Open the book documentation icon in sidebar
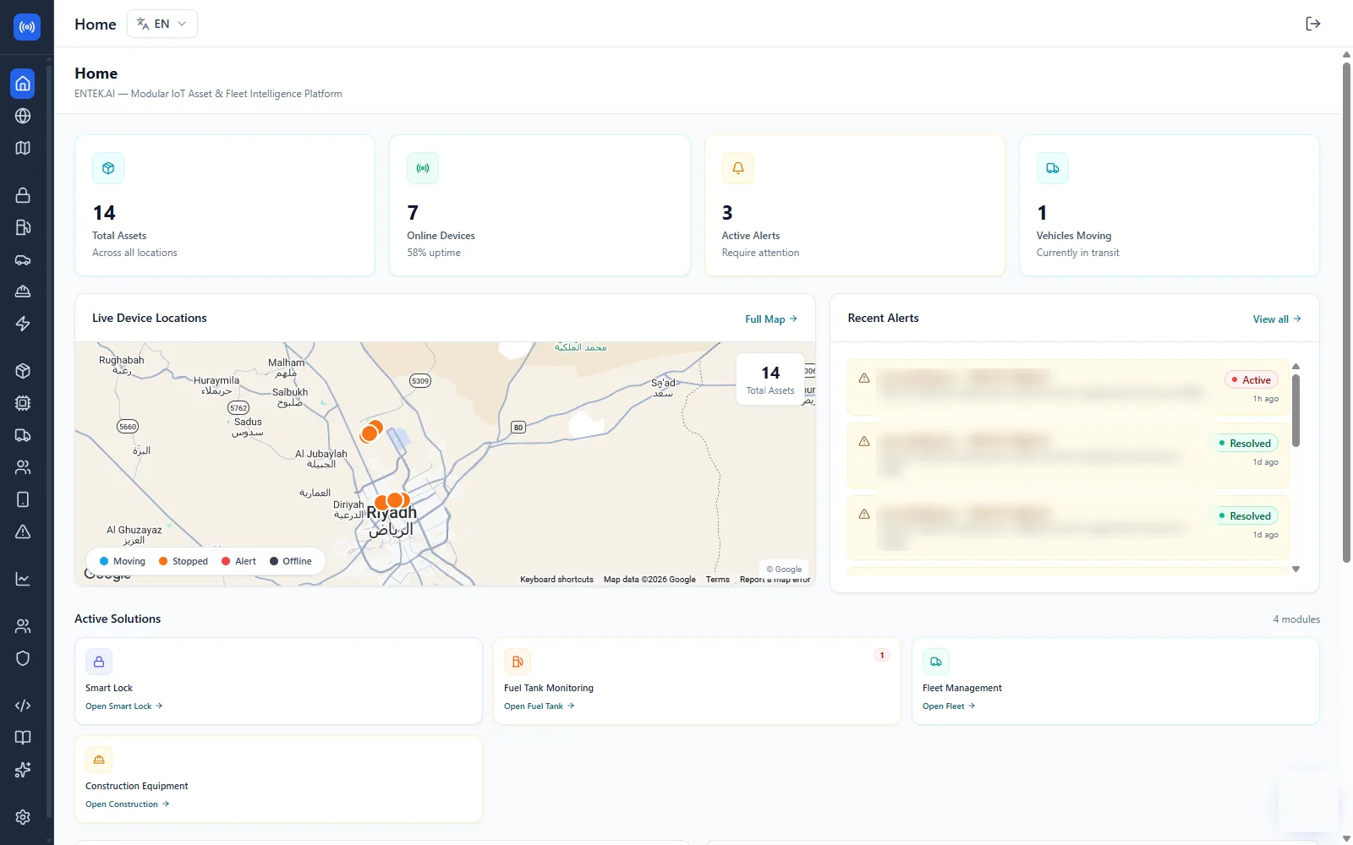Image resolution: width=1353 pixels, height=845 pixels. click(23, 738)
